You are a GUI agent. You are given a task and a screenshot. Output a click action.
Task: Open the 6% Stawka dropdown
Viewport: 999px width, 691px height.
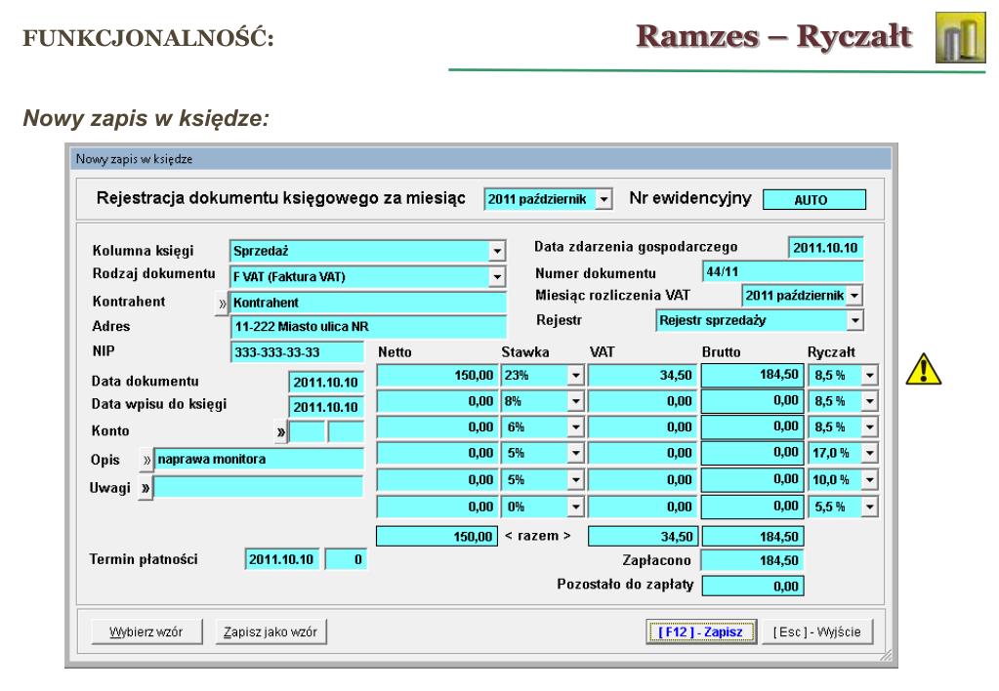click(x=575, y=427)
